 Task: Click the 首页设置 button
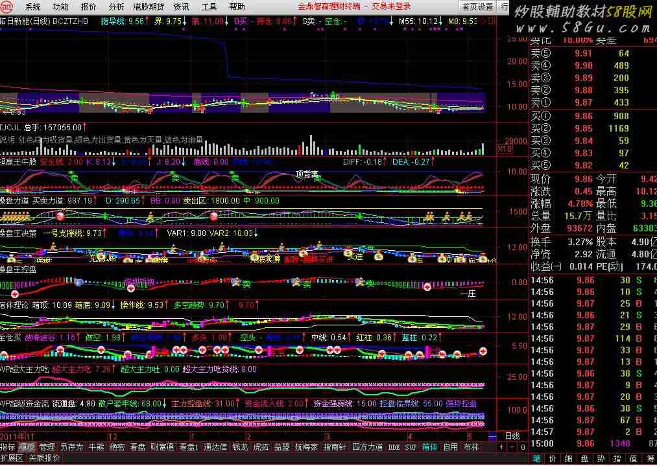click(477, 6)
